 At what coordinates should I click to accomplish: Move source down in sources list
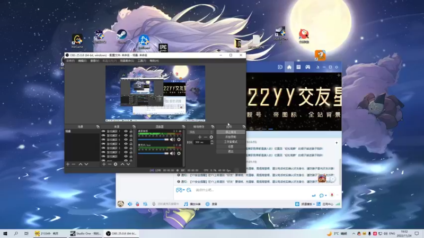coord(128,164)
